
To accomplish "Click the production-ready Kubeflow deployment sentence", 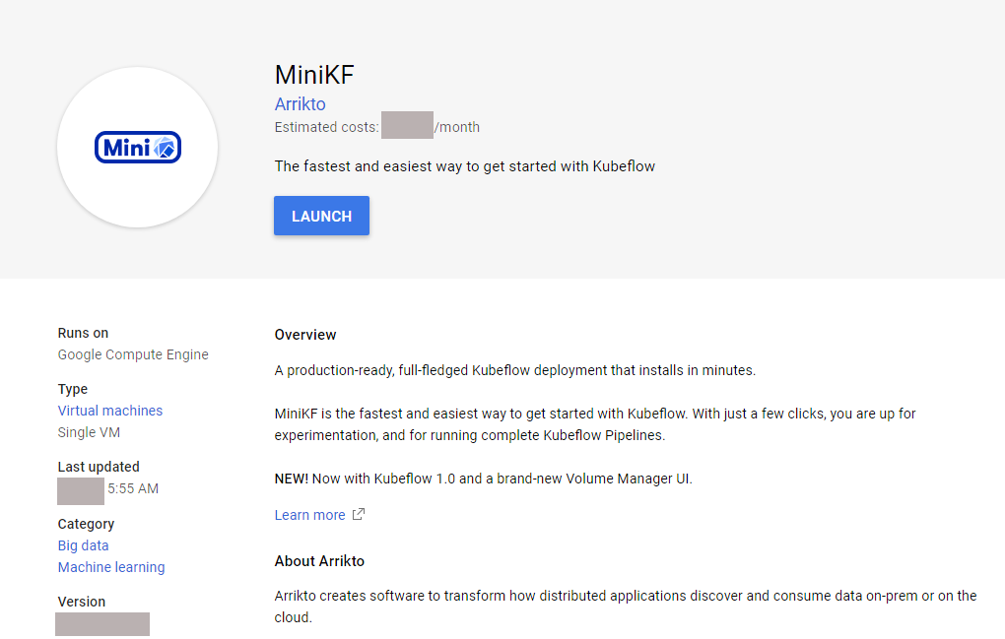I will click(515, 370).
